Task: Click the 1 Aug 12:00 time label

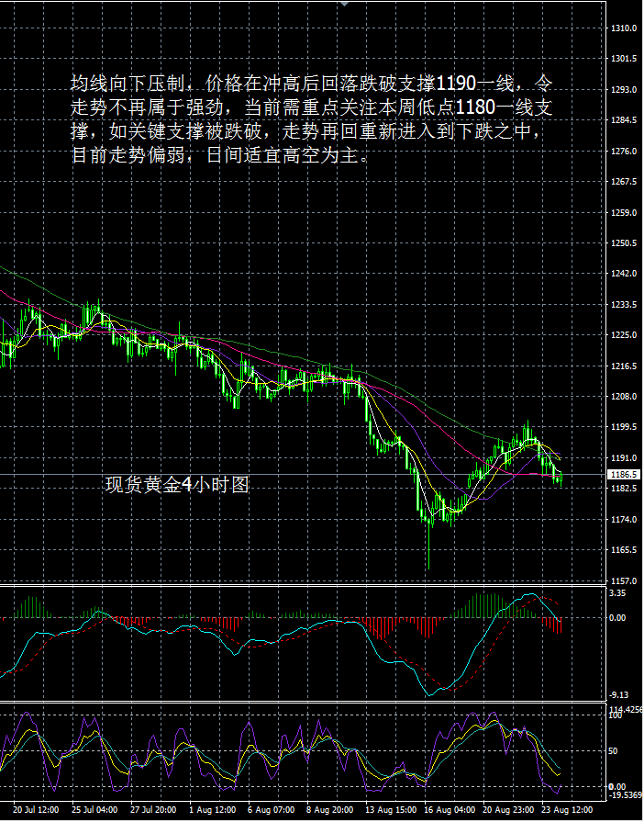Action: point(213,810)
